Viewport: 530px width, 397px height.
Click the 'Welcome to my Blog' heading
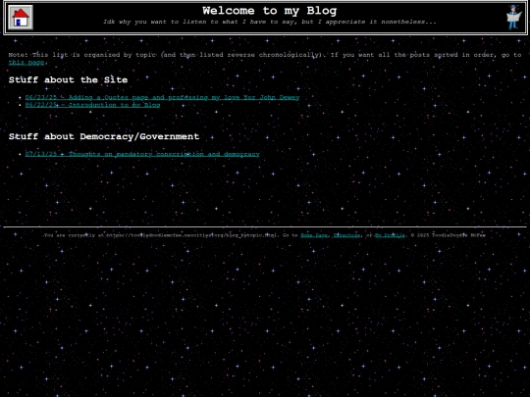pyautogui.click(x=269, y=11)
